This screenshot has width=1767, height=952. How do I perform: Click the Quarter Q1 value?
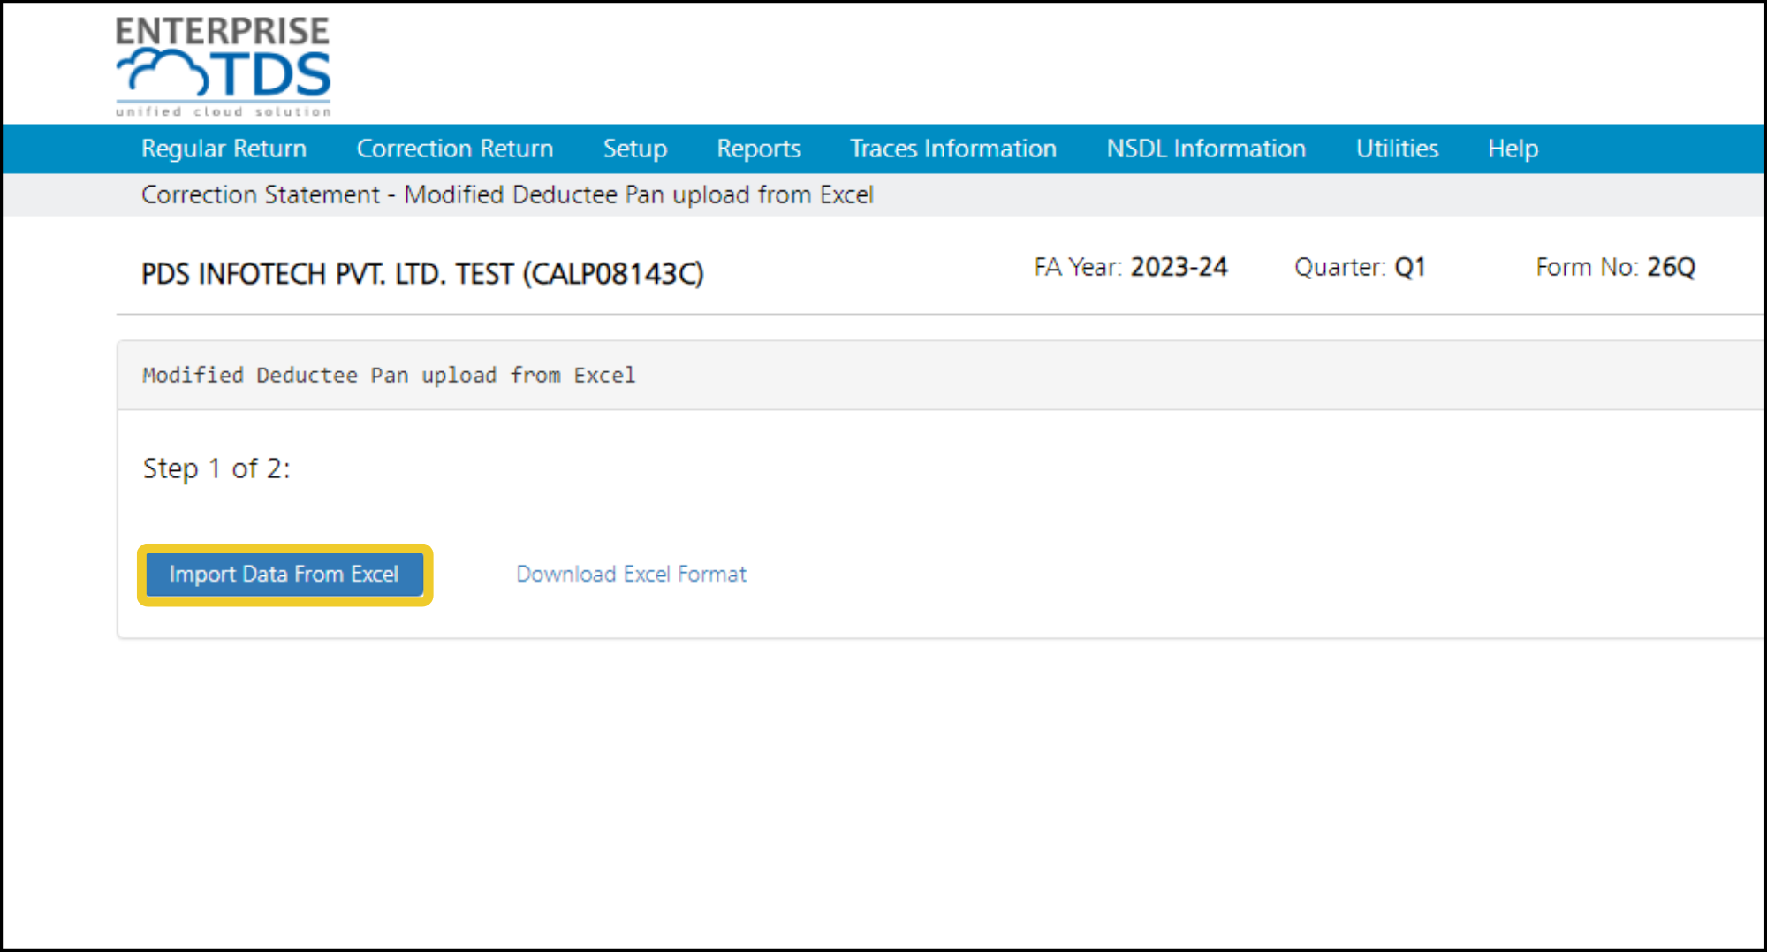coord(1410,267)
